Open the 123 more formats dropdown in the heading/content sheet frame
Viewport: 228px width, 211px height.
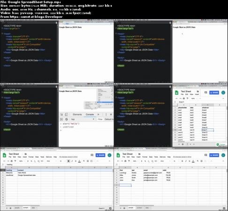pos(42,161)
